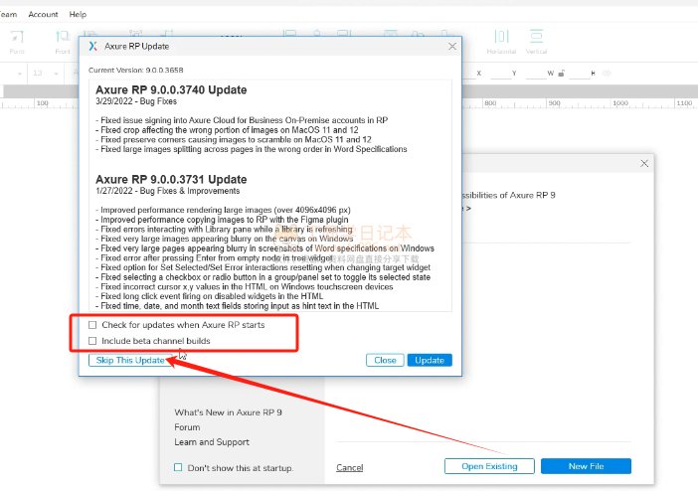Click the W width input field
The width and height of the screenshot is (698, 491).
(536, 74)
